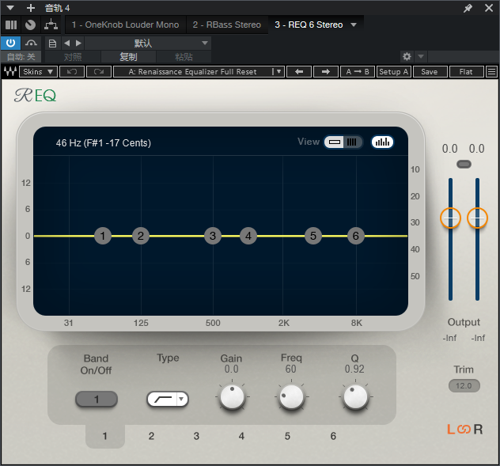The height and width of the screenshot is (466, 500).
Task: Click the Gain knob
Action: tap(232, 397)
